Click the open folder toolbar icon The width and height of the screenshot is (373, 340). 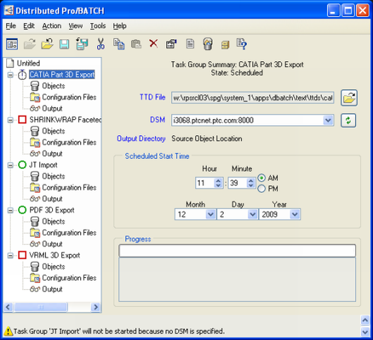coord(47,44)
